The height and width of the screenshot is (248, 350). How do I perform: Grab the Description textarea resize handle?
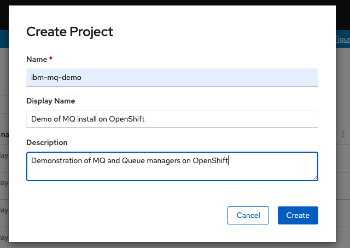[315, 177]
